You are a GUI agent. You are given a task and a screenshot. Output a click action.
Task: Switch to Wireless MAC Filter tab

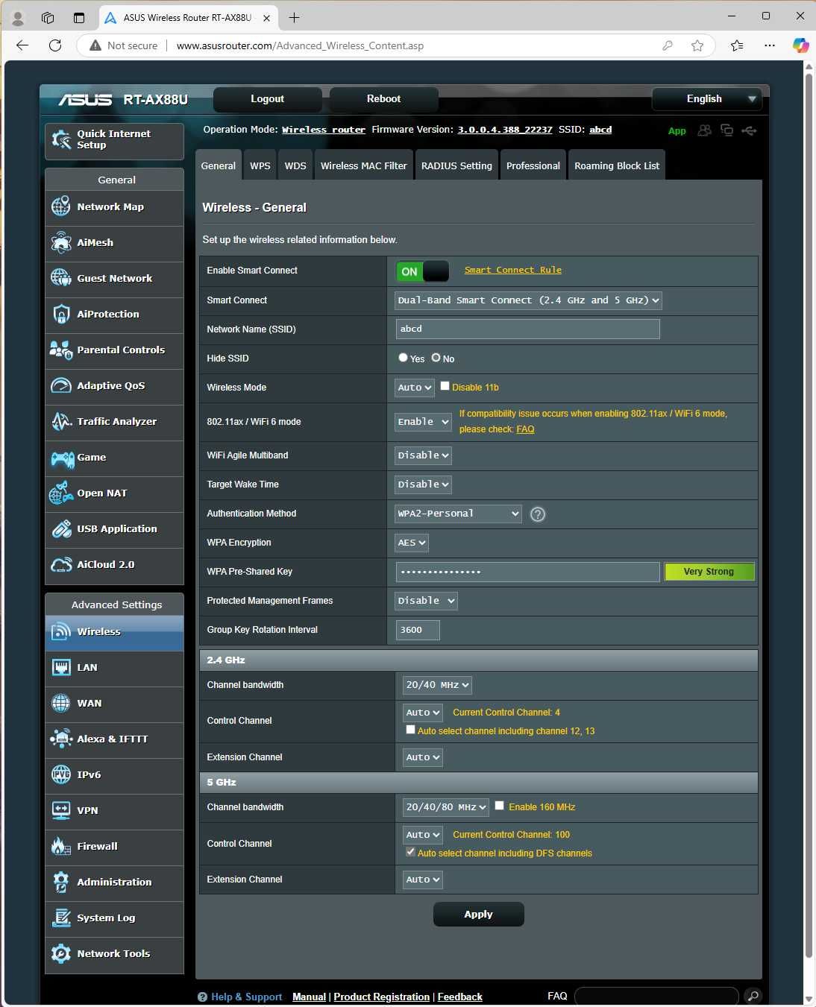click(x=364, y=165)
